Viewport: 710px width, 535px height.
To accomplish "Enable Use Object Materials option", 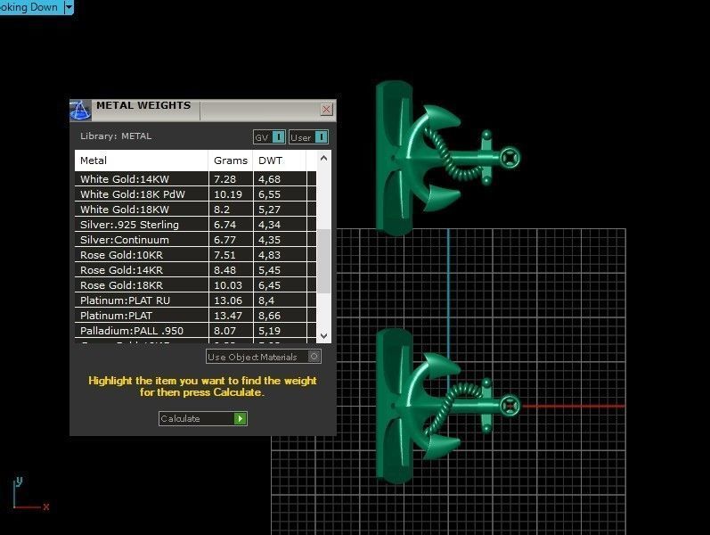I will (x=264, y=357).
